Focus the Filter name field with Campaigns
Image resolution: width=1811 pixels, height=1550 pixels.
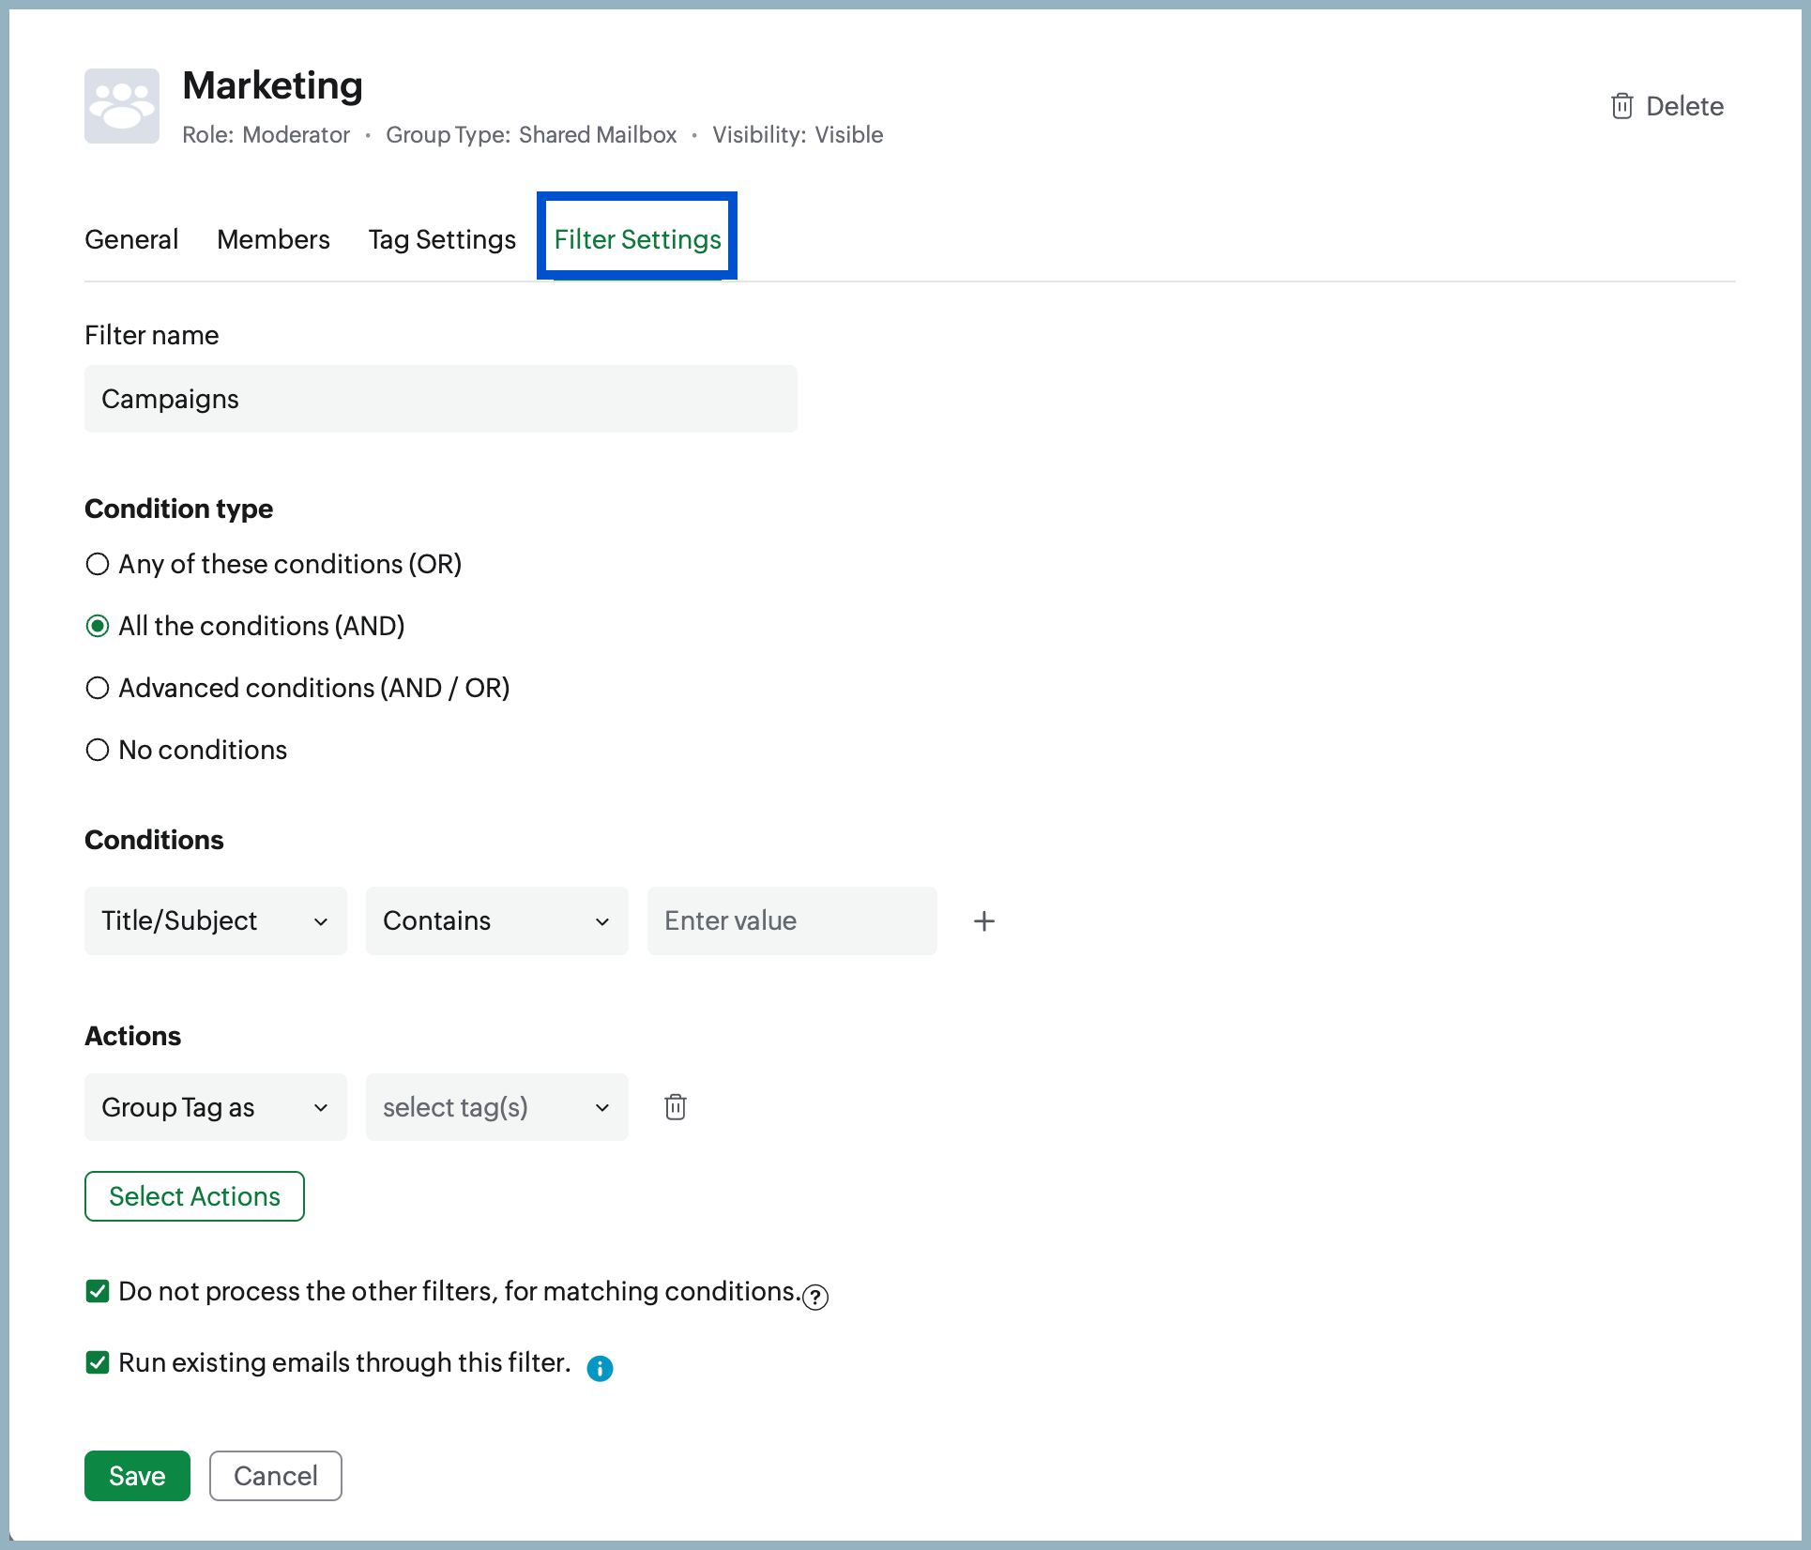pyautogui.click(x=441, y=399)
